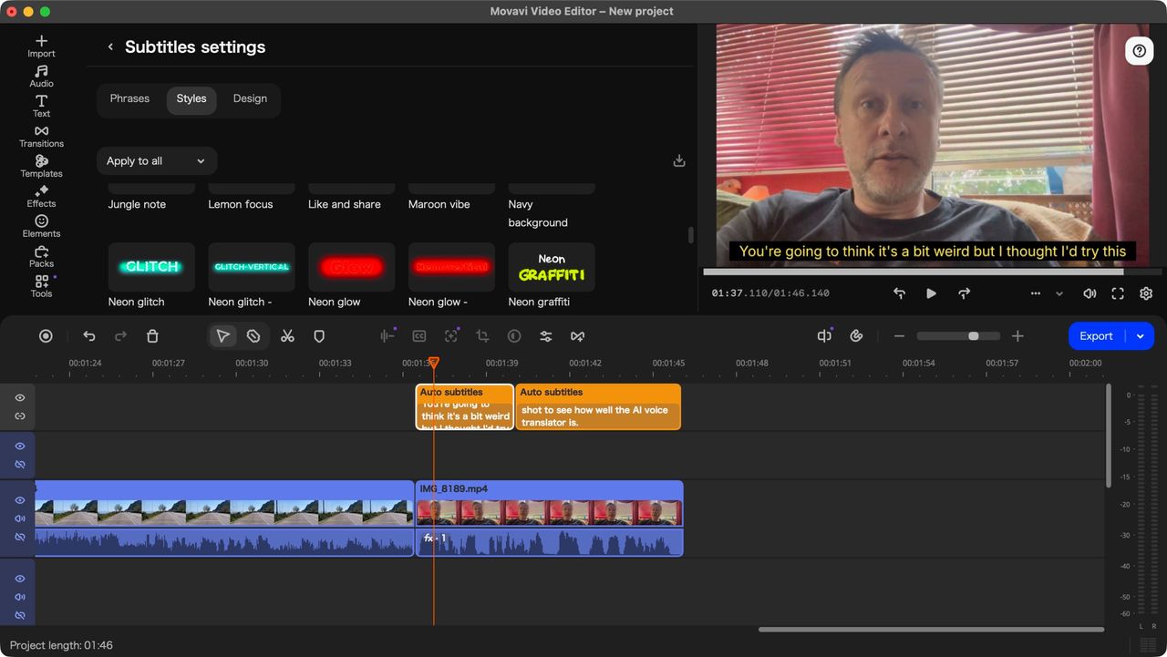Toggle visibility of subtitle track

coord(20,398)
